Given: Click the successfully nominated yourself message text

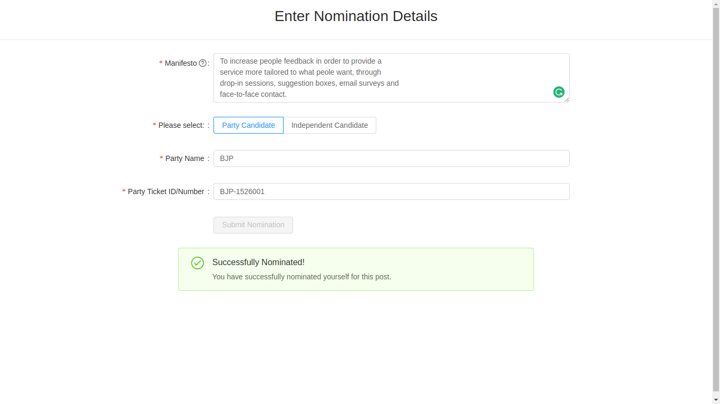Looking at the screenshot, I should coord(301,277).
